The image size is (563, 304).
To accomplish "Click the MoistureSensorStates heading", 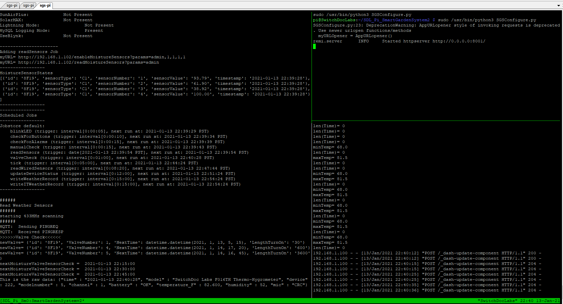I will coord(26,73).
